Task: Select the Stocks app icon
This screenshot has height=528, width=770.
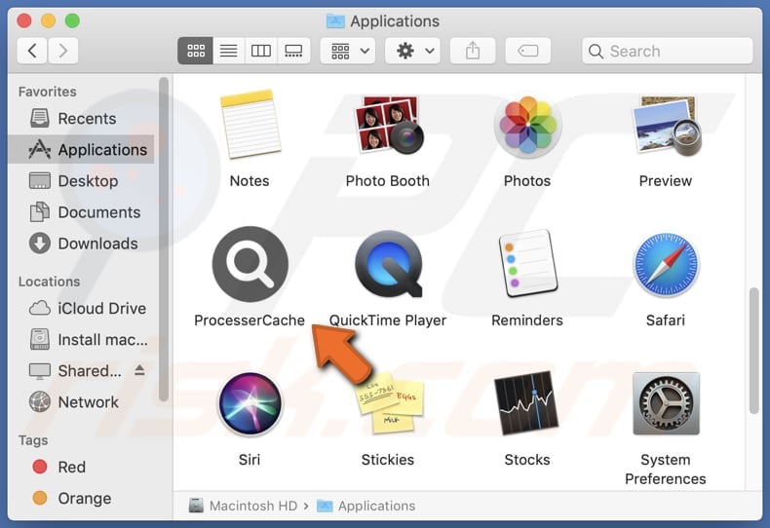Action: [527, 403]
